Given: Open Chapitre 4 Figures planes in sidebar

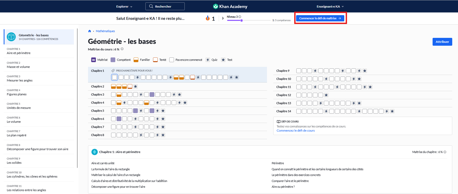Looking at the screenshot, I should coord(39,92).
